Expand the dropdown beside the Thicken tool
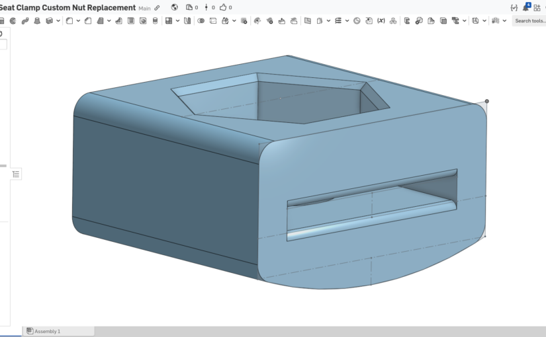Image resolution: width=546 pixels, height=337 pixels. click(58, 21)
